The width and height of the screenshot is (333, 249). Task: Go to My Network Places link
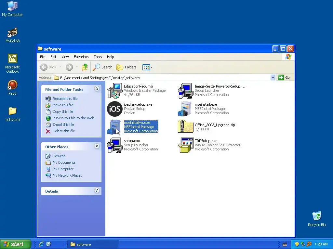[x=67, y=175]
